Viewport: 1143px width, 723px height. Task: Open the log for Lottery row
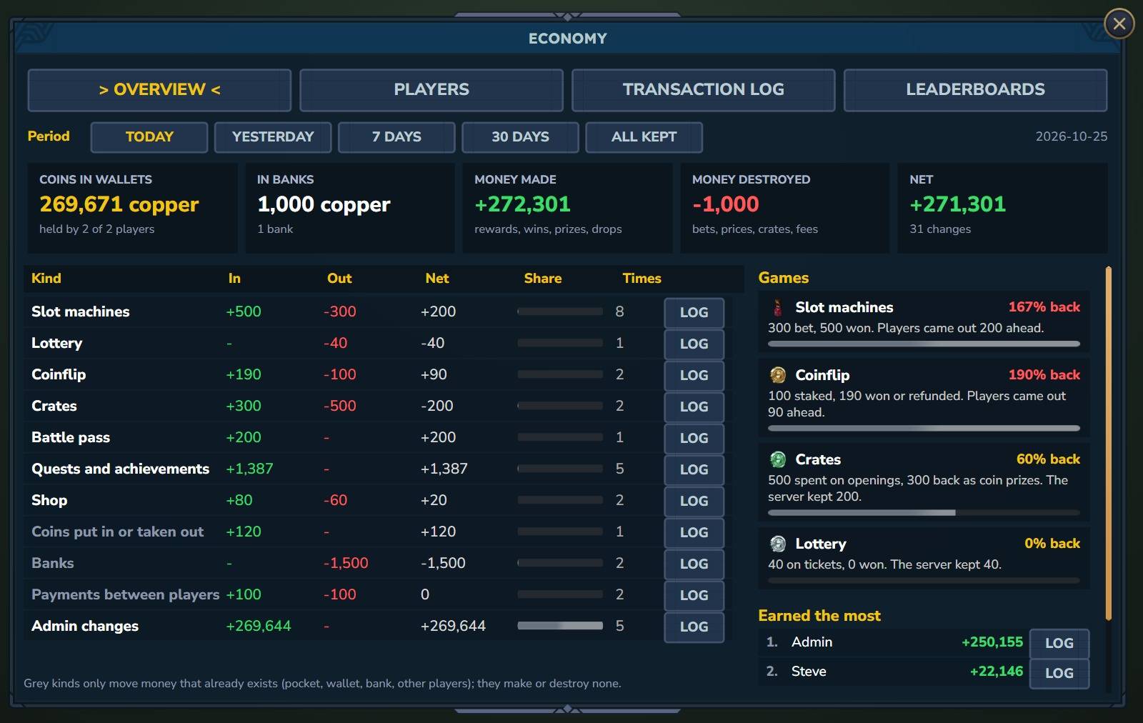tap(694, 344)
